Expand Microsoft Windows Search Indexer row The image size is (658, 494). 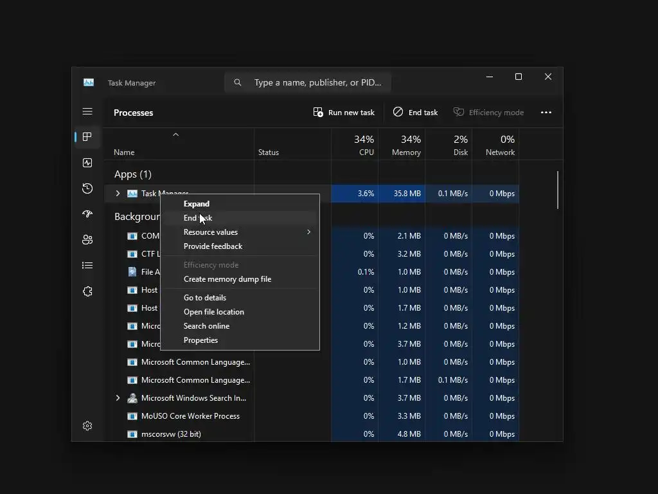click(x=118, y=398)
